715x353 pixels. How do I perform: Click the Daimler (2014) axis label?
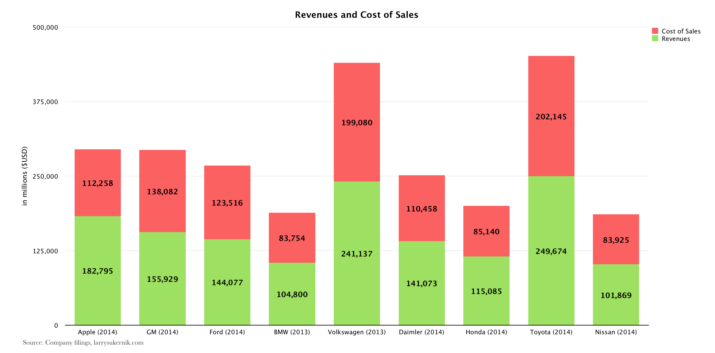coord(422,332)
